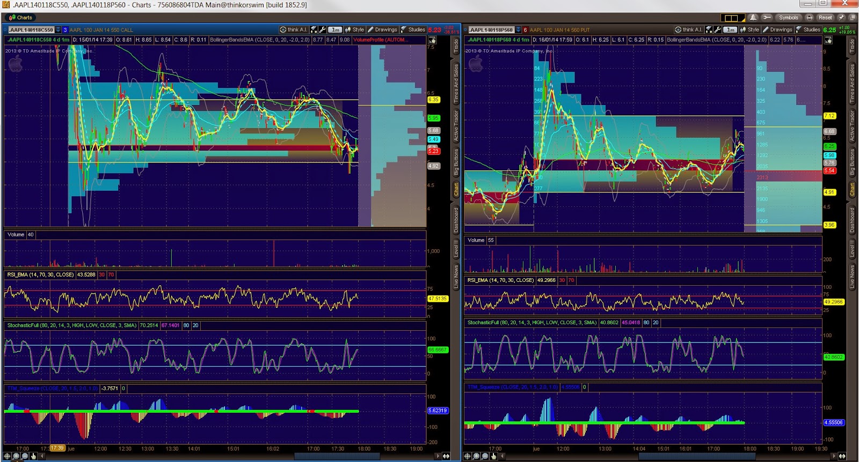This screenshot has width=859, height=462.
Task: Open think A.I. in right chart
Action: pos(689,29)
